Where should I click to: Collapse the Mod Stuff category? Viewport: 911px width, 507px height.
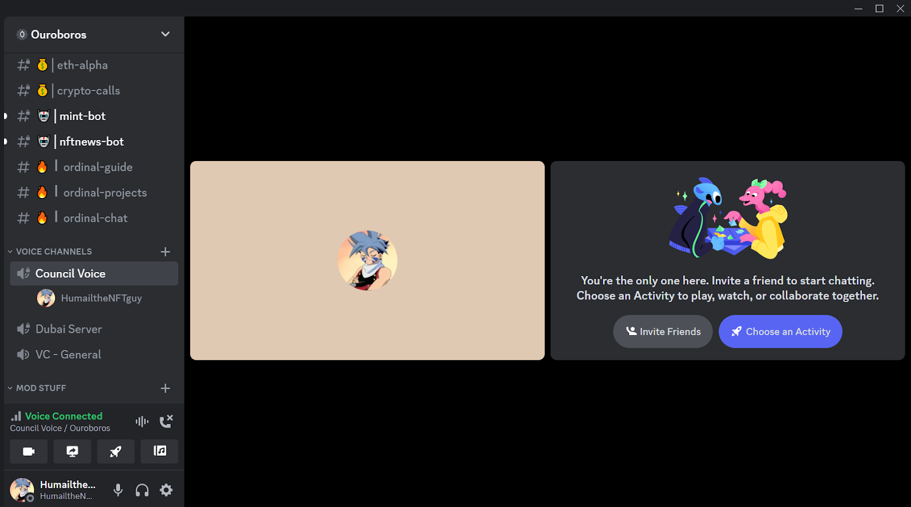tap(41, 388)
